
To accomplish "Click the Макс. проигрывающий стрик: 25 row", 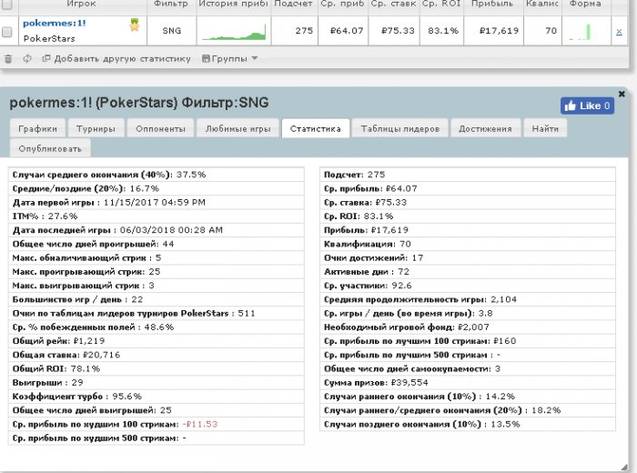I will [156, 272].
